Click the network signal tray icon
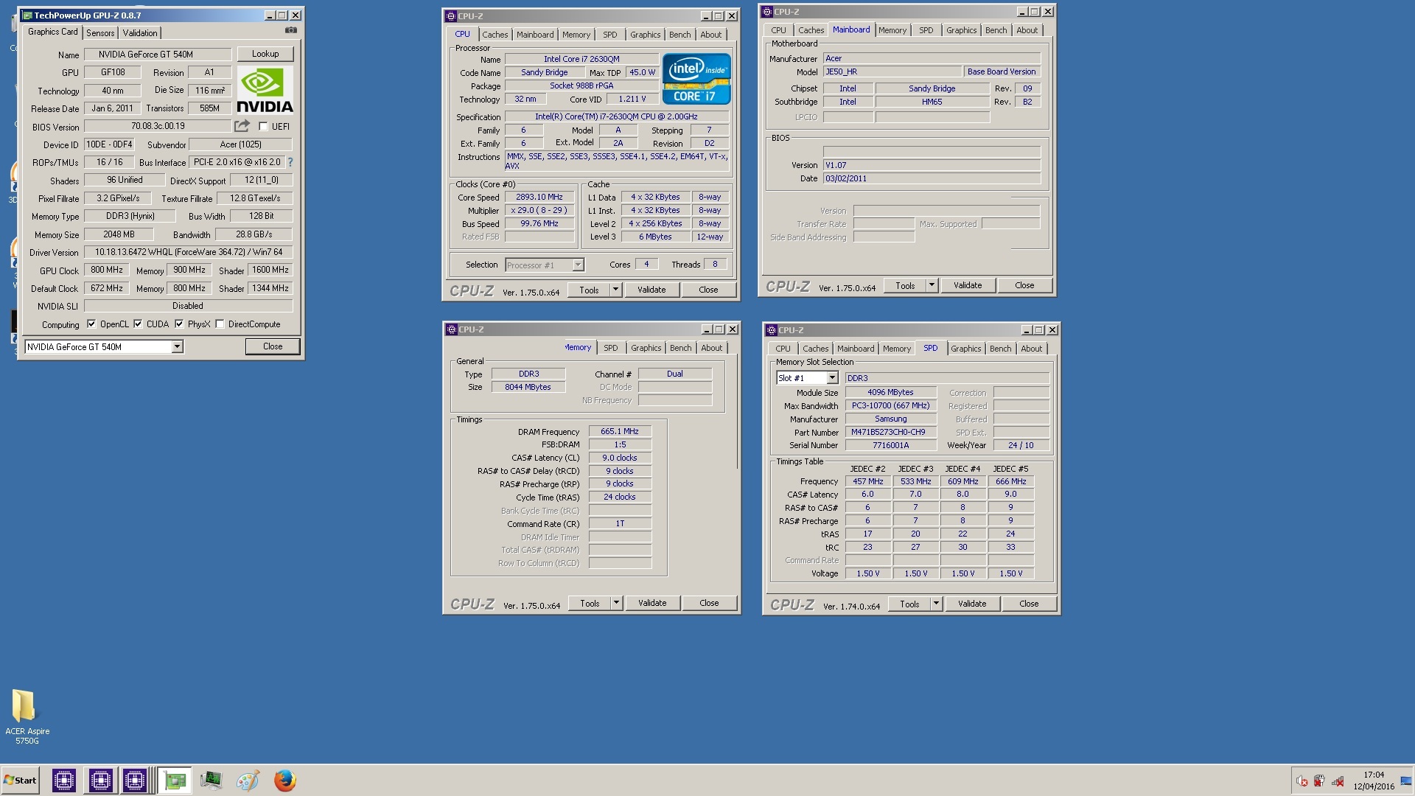 pos(1338,781)
